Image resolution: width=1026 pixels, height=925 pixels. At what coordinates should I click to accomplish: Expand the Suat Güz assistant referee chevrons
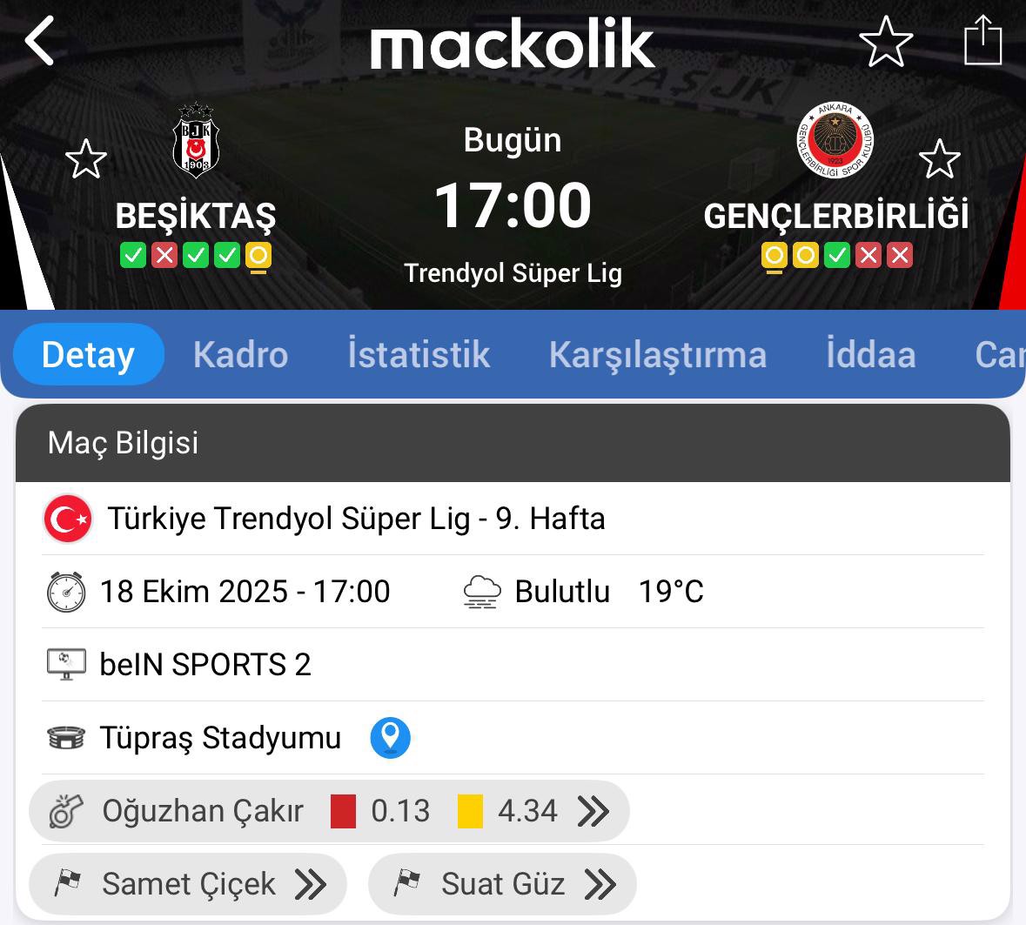pos(600,884)
